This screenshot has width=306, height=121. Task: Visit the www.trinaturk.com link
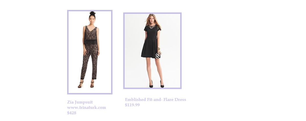pos(86,107)
